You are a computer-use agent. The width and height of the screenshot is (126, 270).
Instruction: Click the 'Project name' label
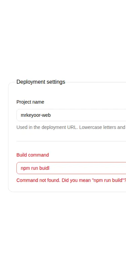click(30, 102)
